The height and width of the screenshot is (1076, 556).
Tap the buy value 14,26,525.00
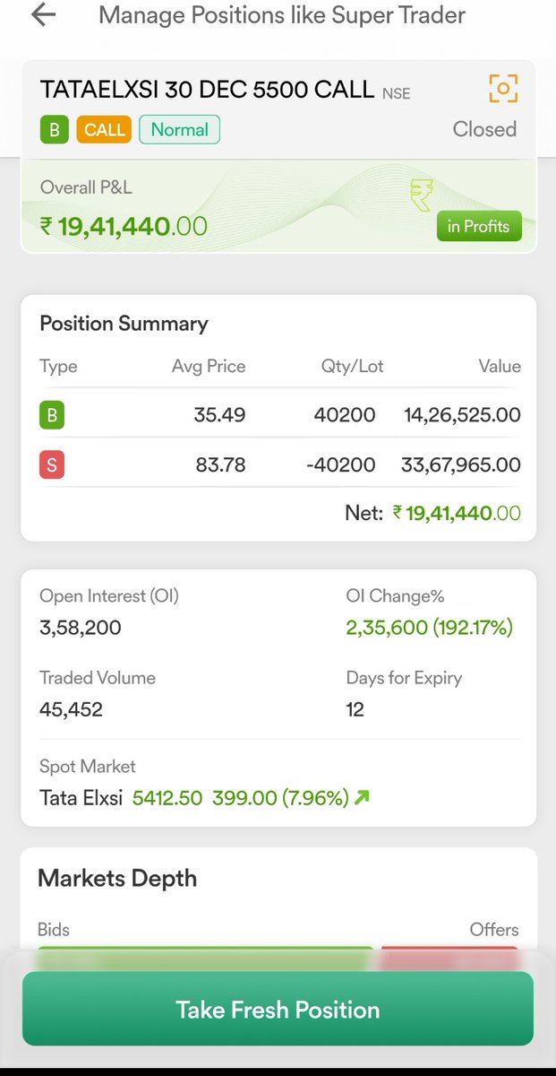click(462, 415)
